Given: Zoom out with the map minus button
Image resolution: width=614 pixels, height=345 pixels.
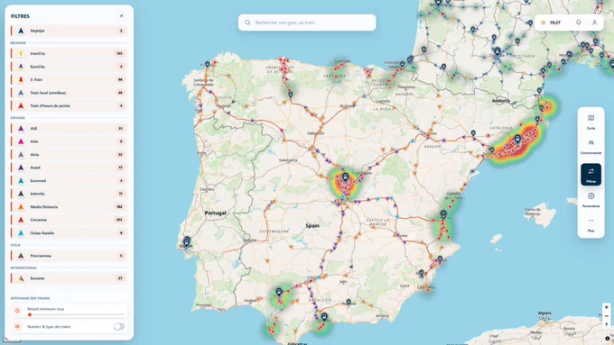Looking at the screenshot, I should [x=606, y=315].
